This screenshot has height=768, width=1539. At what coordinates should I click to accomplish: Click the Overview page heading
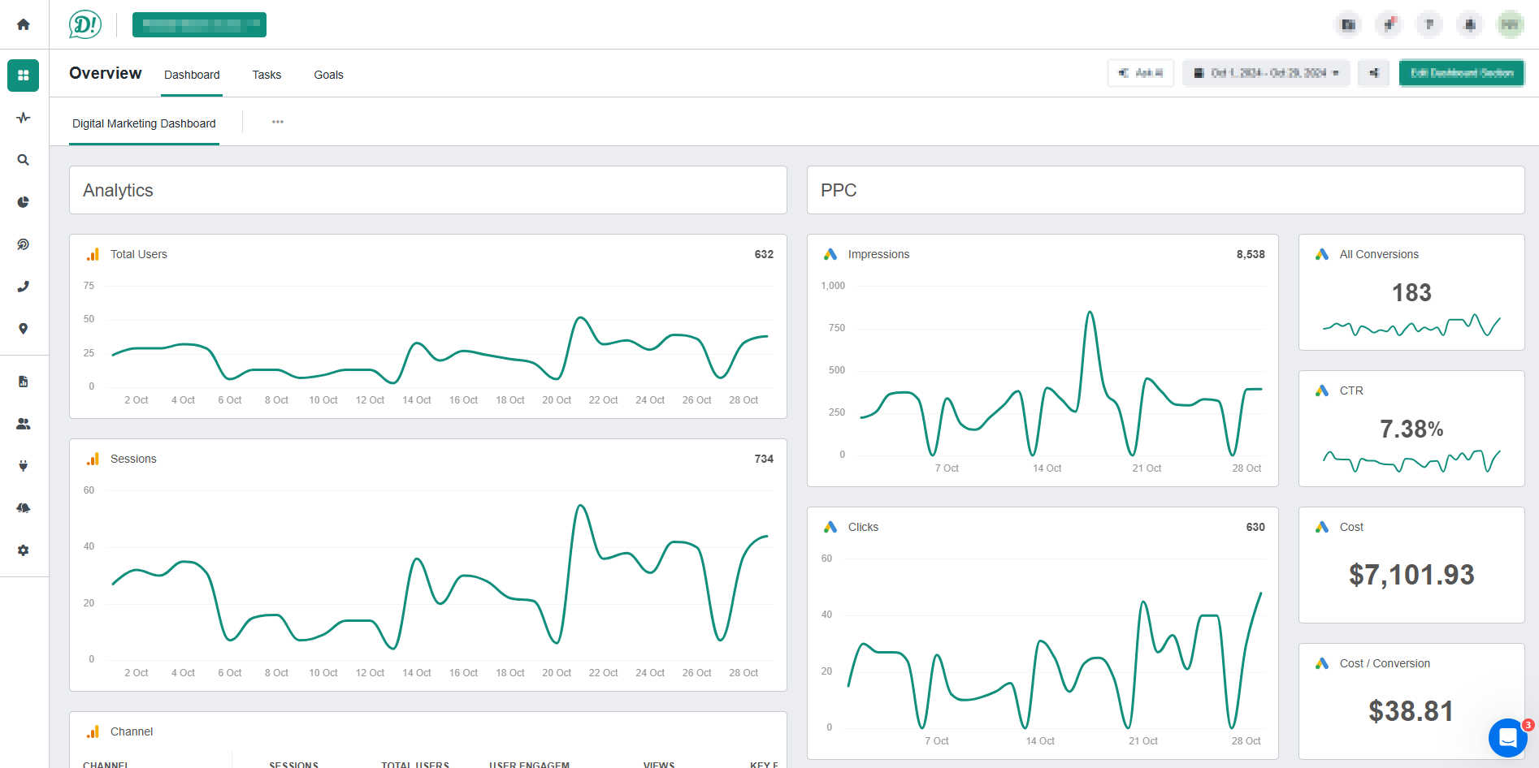point(106,73)
